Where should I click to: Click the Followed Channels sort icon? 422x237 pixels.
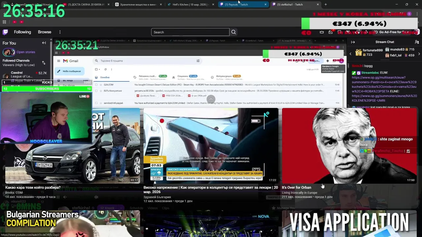tap(44, 63)
